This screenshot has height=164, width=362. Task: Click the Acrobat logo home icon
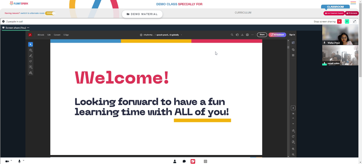pos(30,35)
